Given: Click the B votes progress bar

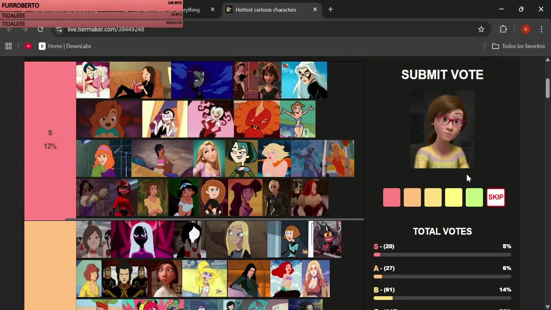Looking at the screenshot, I should 443,298.
